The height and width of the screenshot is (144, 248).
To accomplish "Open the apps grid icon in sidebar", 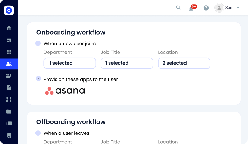I will point(9,52).
